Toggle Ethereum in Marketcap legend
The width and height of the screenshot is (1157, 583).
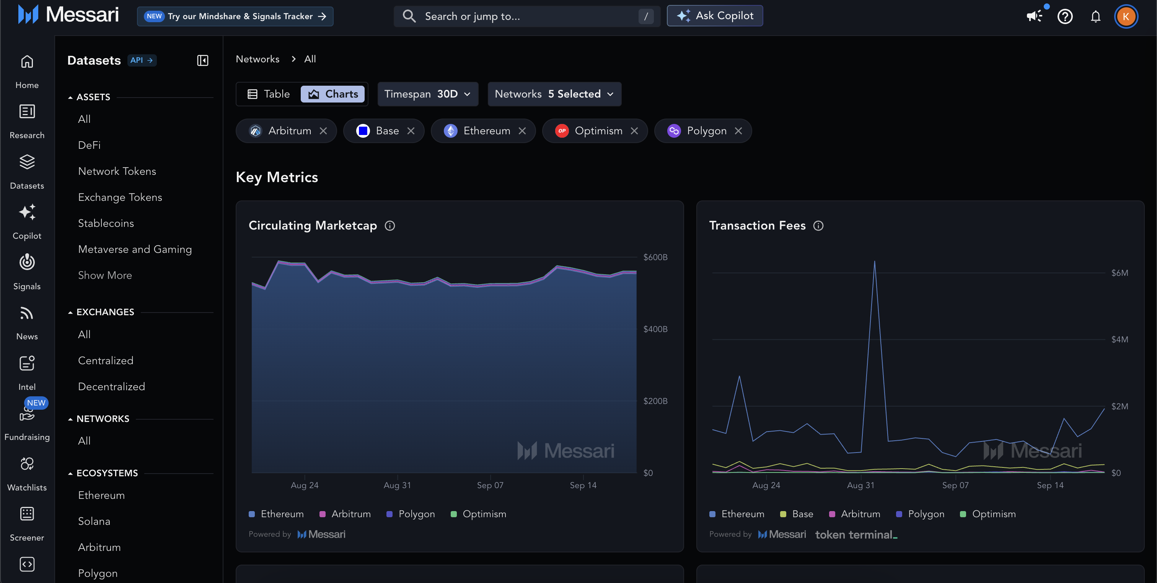(x=276, y=514)
